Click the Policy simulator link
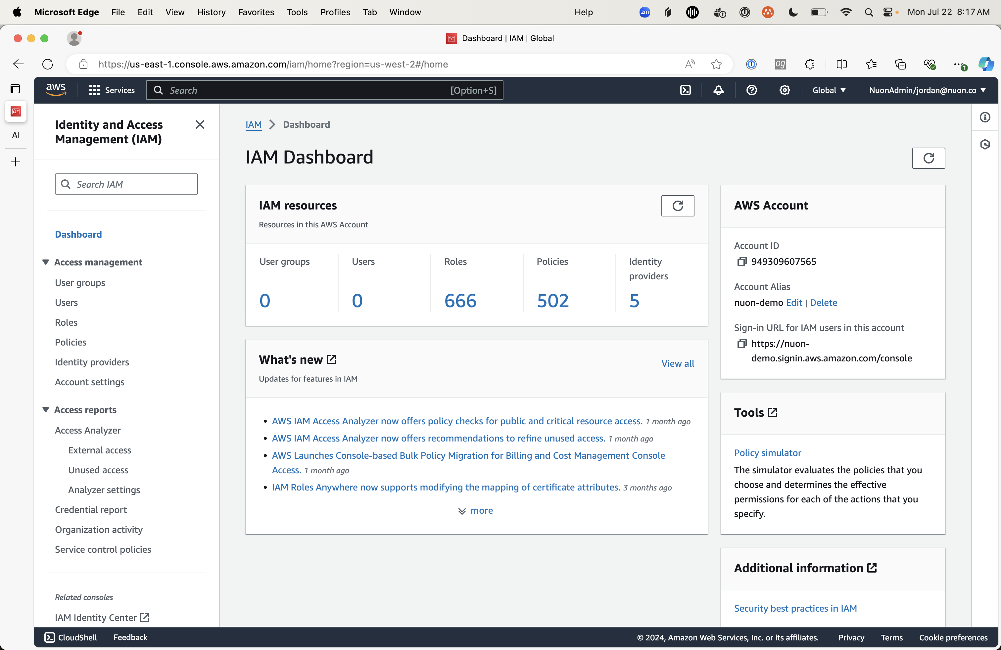This screenshot has width=1001, height=650. pos(767,452)
